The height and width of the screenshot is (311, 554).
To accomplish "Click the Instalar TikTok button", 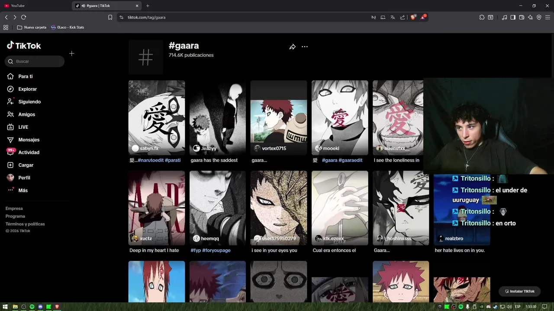I will pos(520,291).
